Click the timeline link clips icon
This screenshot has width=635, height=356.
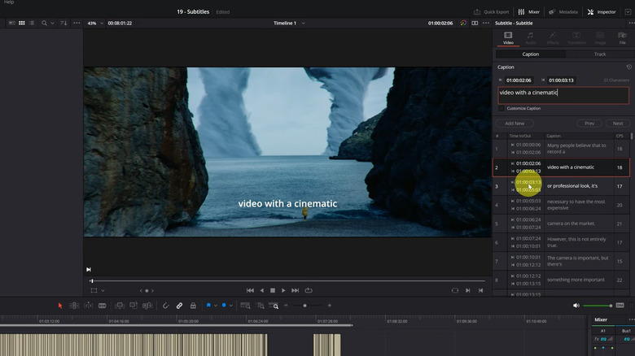coord(179,306)
